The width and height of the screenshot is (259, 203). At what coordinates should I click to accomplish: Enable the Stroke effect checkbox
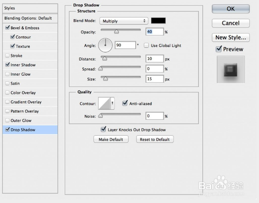[x=7, y=56]
